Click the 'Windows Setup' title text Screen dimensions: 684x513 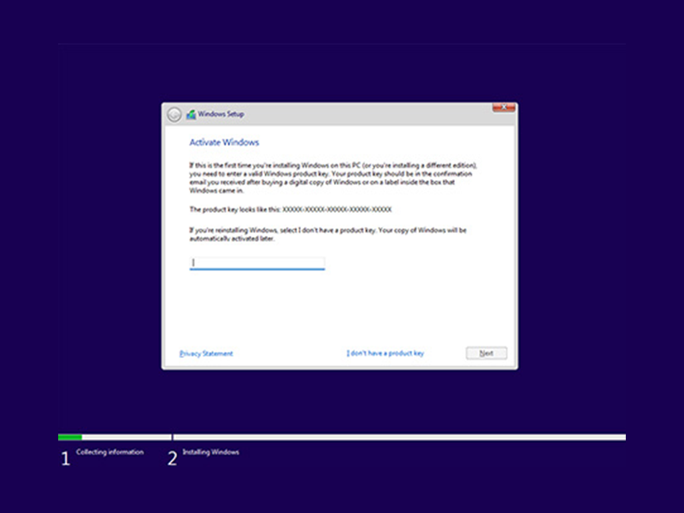tap(221, 114)
